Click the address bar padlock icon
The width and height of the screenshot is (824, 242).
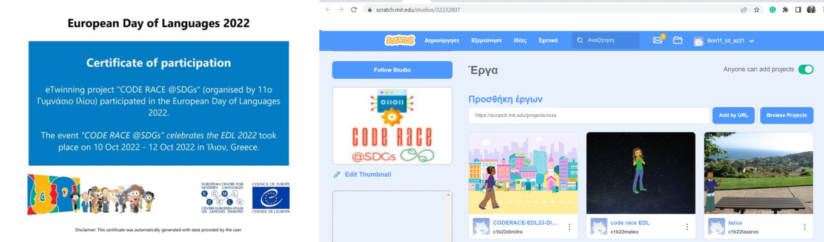[x=369, y=10]
